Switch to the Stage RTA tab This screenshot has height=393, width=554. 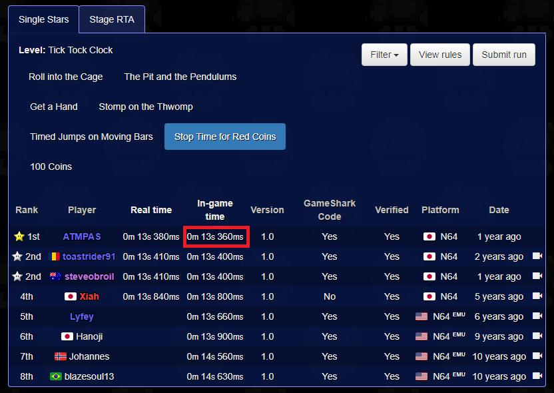click(x=111, y=19)
